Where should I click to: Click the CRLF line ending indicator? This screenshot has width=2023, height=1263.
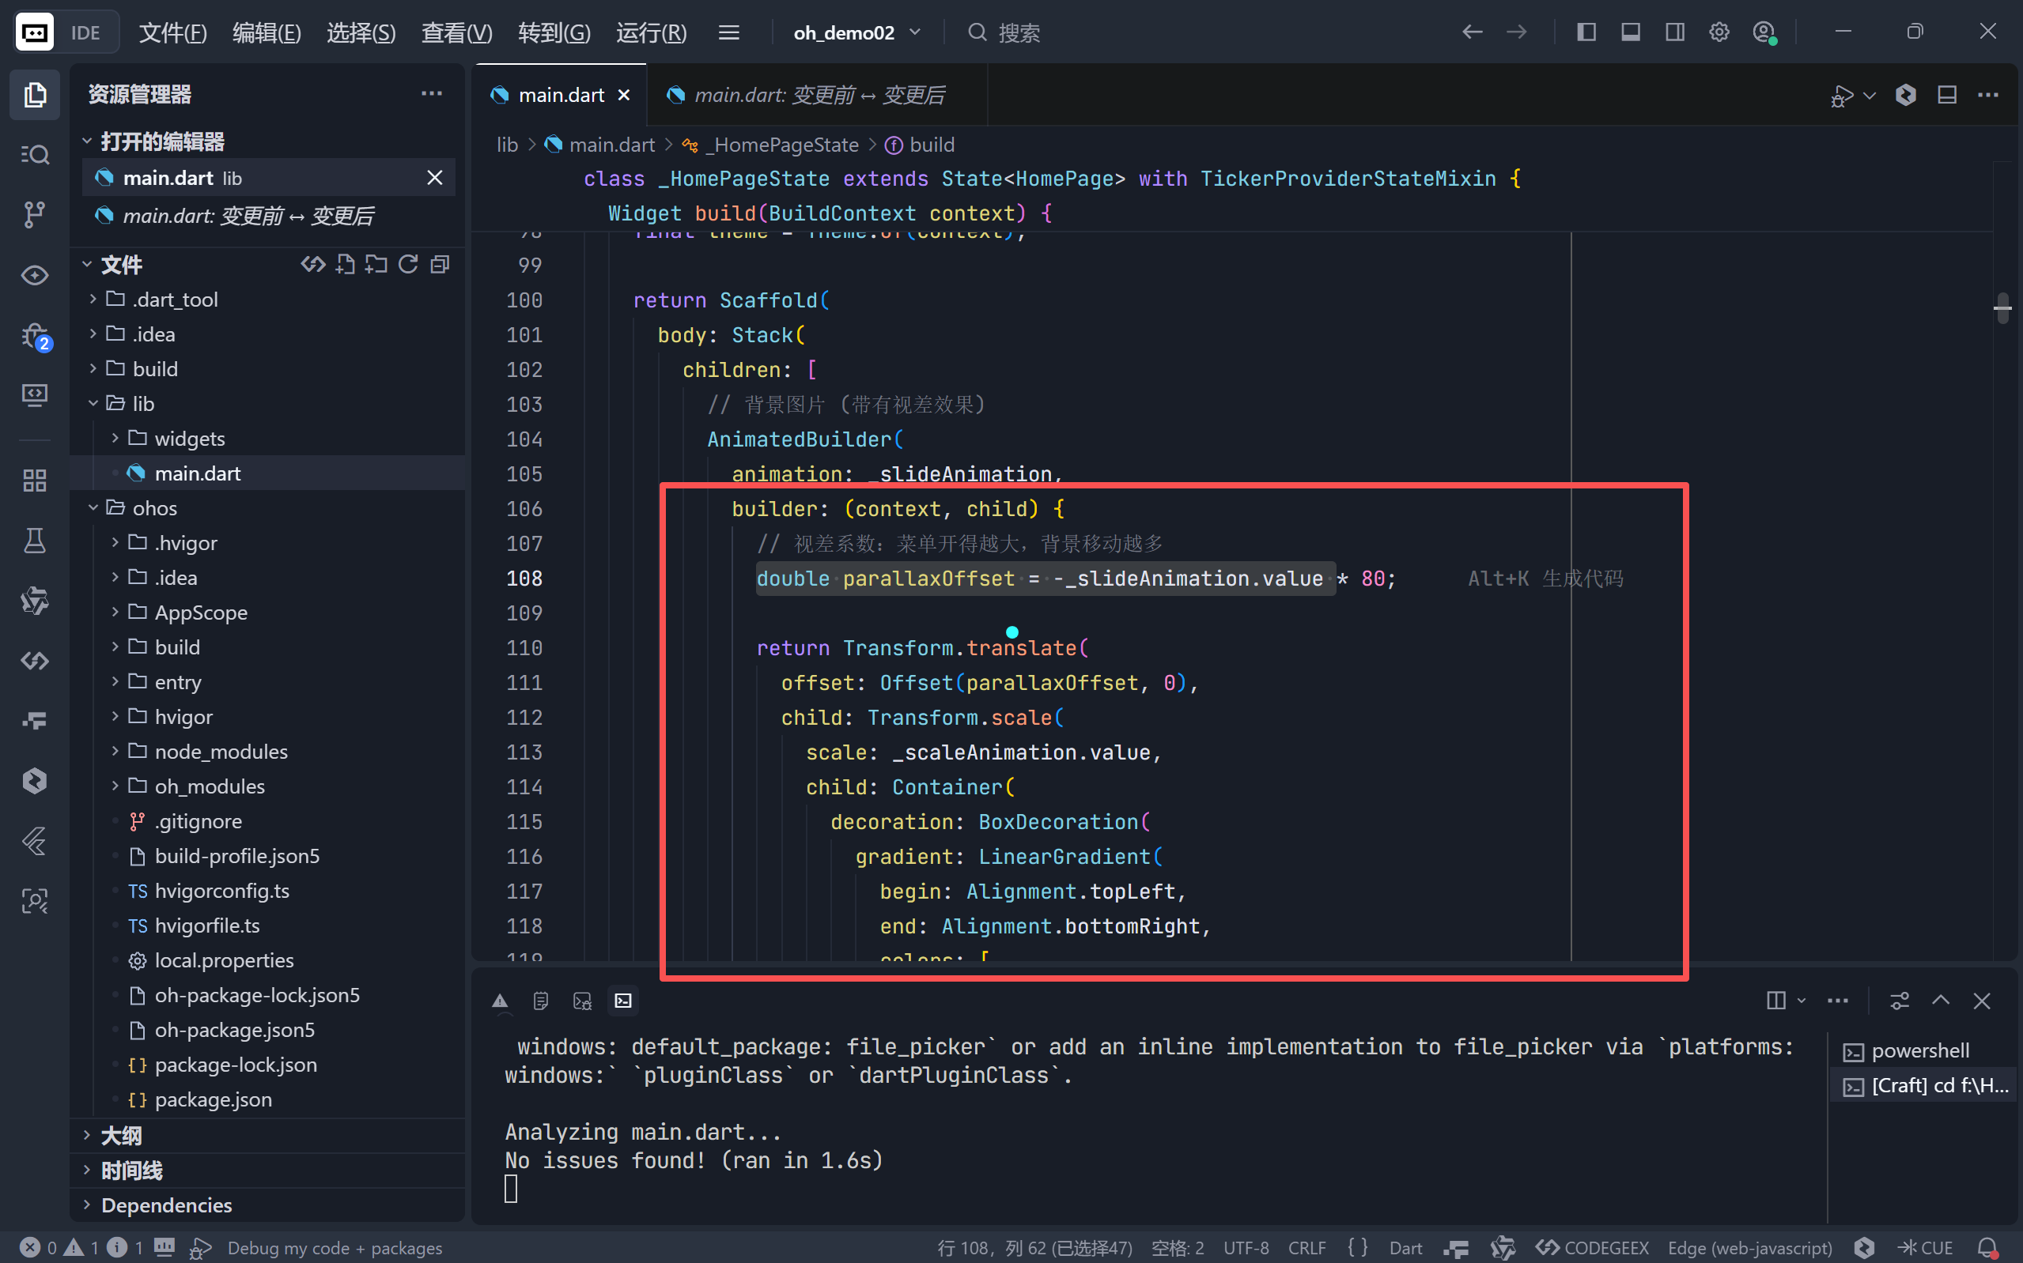[1307, 1248]
